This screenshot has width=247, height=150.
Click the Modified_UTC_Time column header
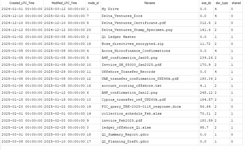tap(64, 3)
